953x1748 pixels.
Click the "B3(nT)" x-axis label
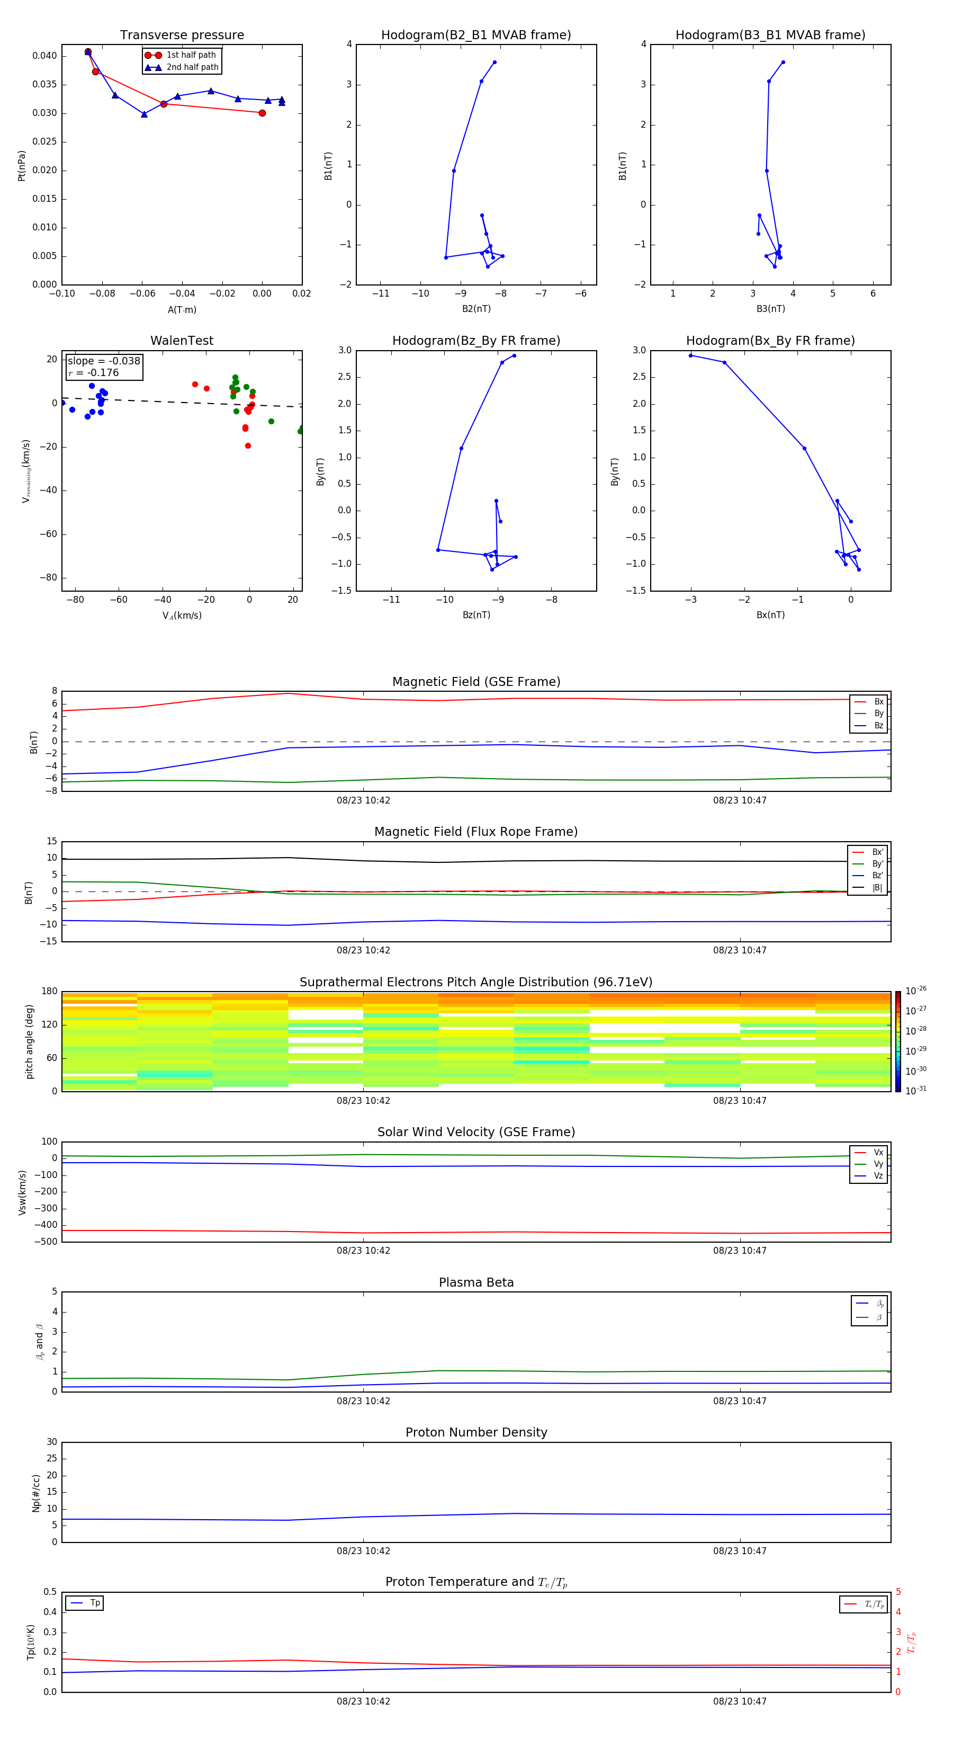770,309
